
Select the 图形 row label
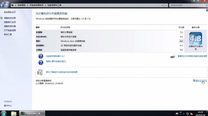(38, 41)
